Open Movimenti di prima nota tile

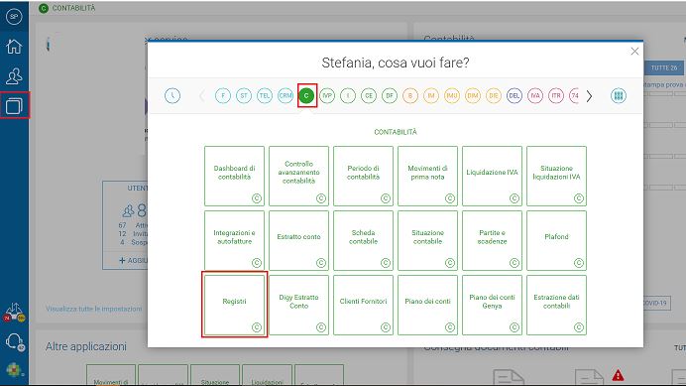point(427,177)
